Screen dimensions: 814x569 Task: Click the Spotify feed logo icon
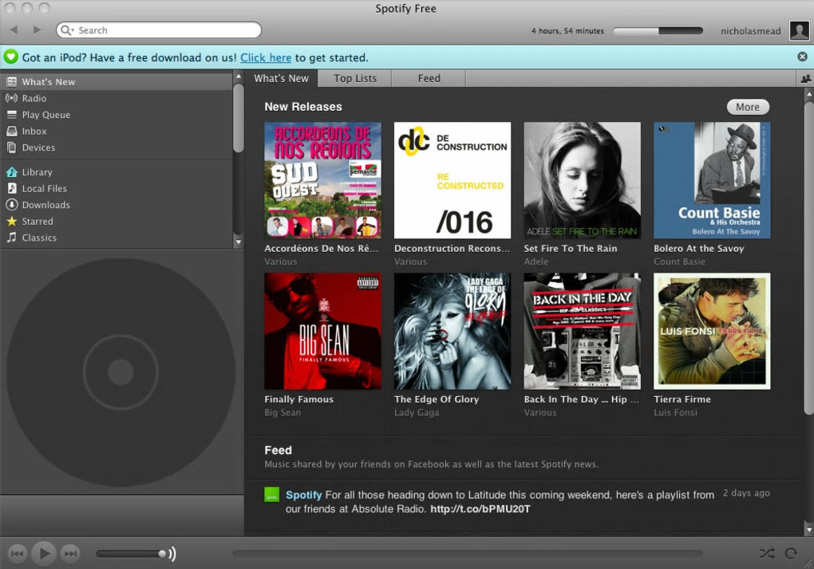271,494
